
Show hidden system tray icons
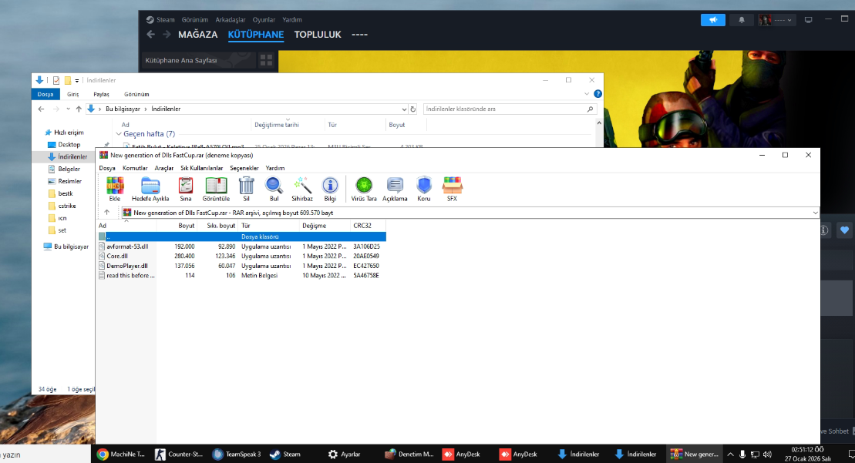coord(731,455)
